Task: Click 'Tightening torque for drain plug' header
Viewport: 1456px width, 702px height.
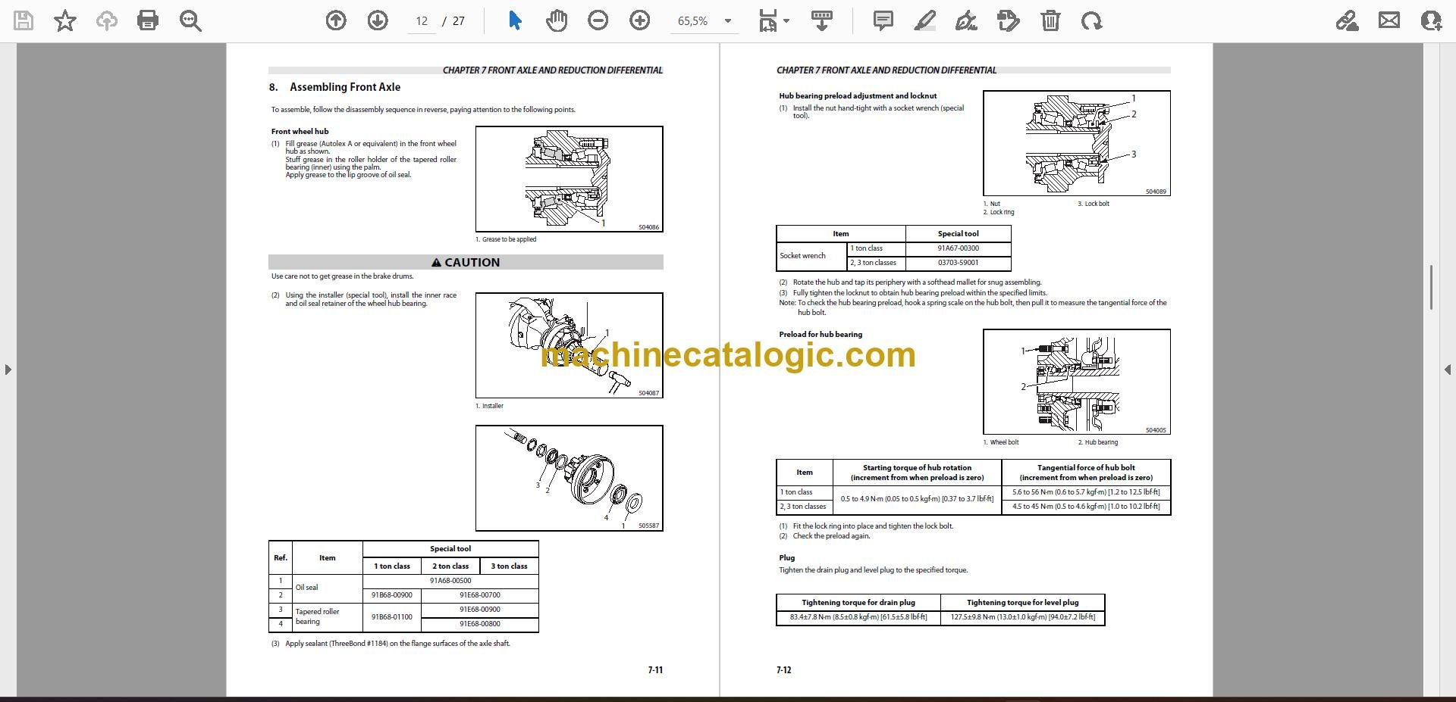Action: [858, 603]
